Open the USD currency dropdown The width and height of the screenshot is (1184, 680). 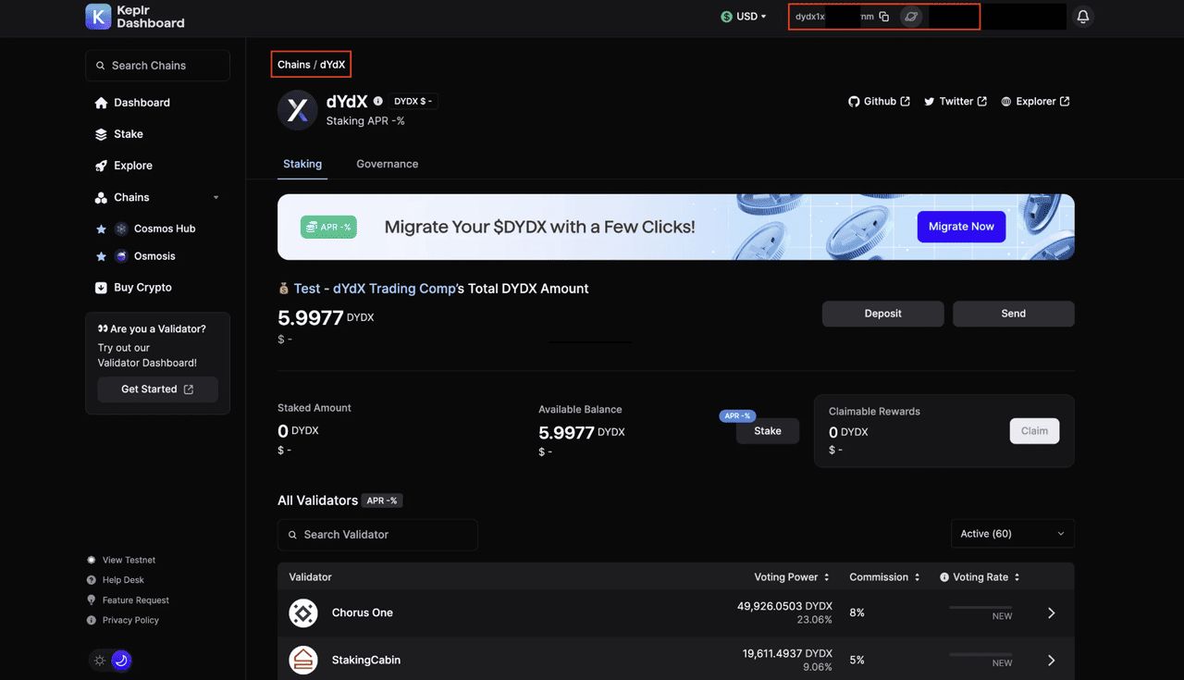[744, 17]
